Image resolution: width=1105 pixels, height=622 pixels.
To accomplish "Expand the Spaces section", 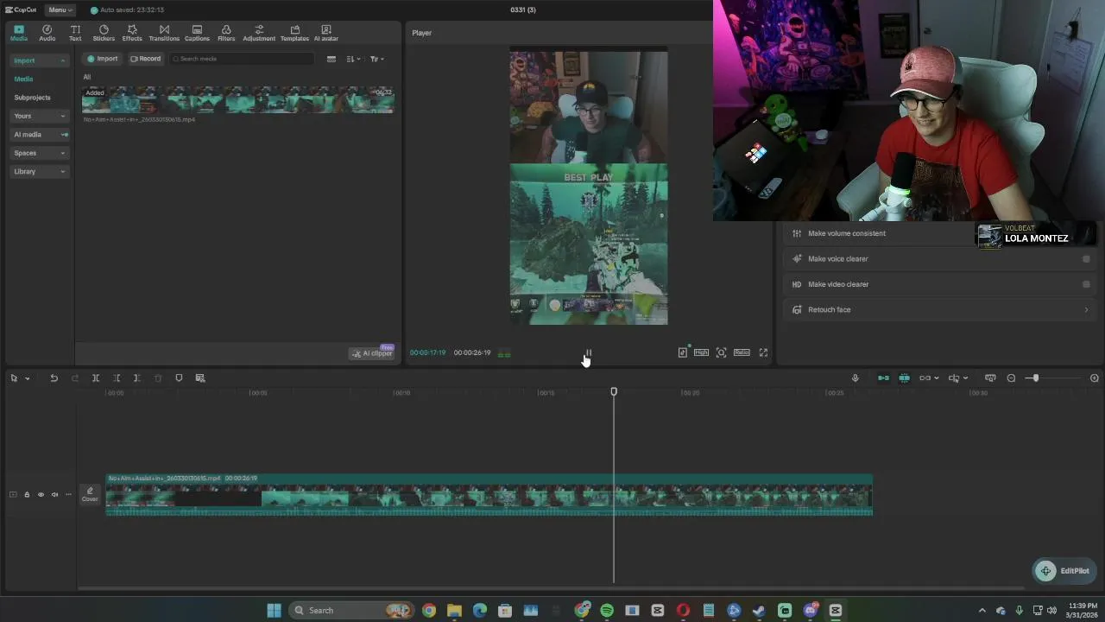I will 62,153.
